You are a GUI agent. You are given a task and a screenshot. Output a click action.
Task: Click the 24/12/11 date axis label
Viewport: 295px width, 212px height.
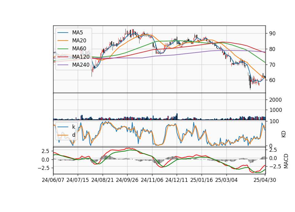[x=177, y=180]
